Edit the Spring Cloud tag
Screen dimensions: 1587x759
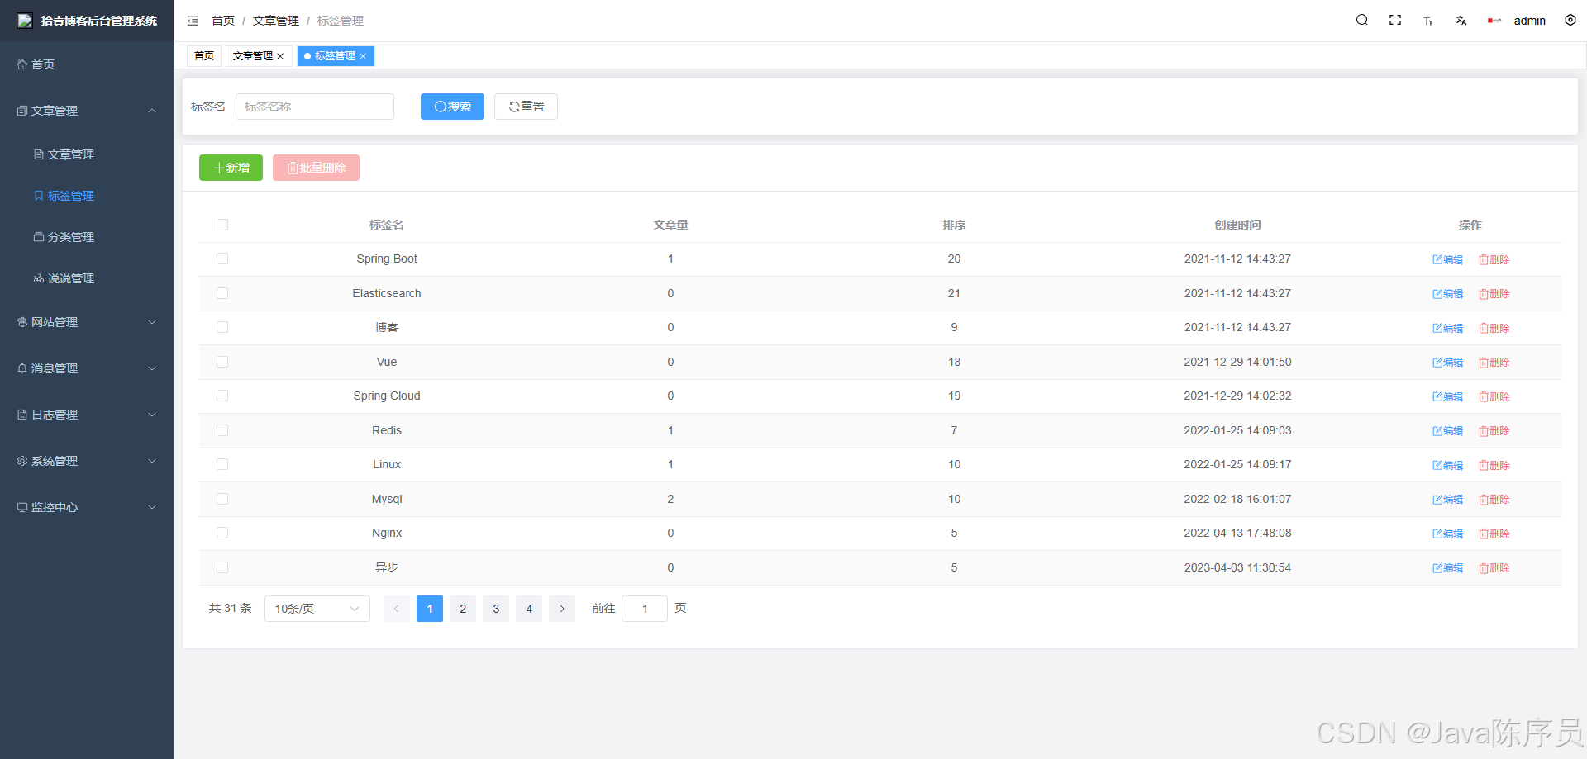point(1447,396)
